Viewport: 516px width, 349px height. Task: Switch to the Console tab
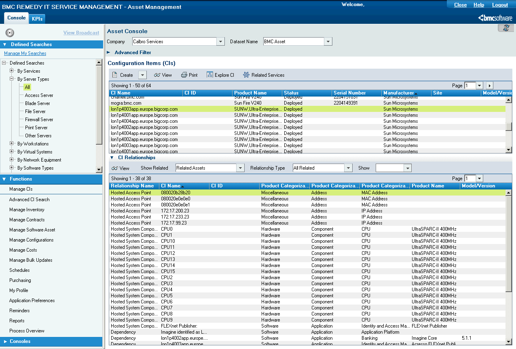pos(16,18)
